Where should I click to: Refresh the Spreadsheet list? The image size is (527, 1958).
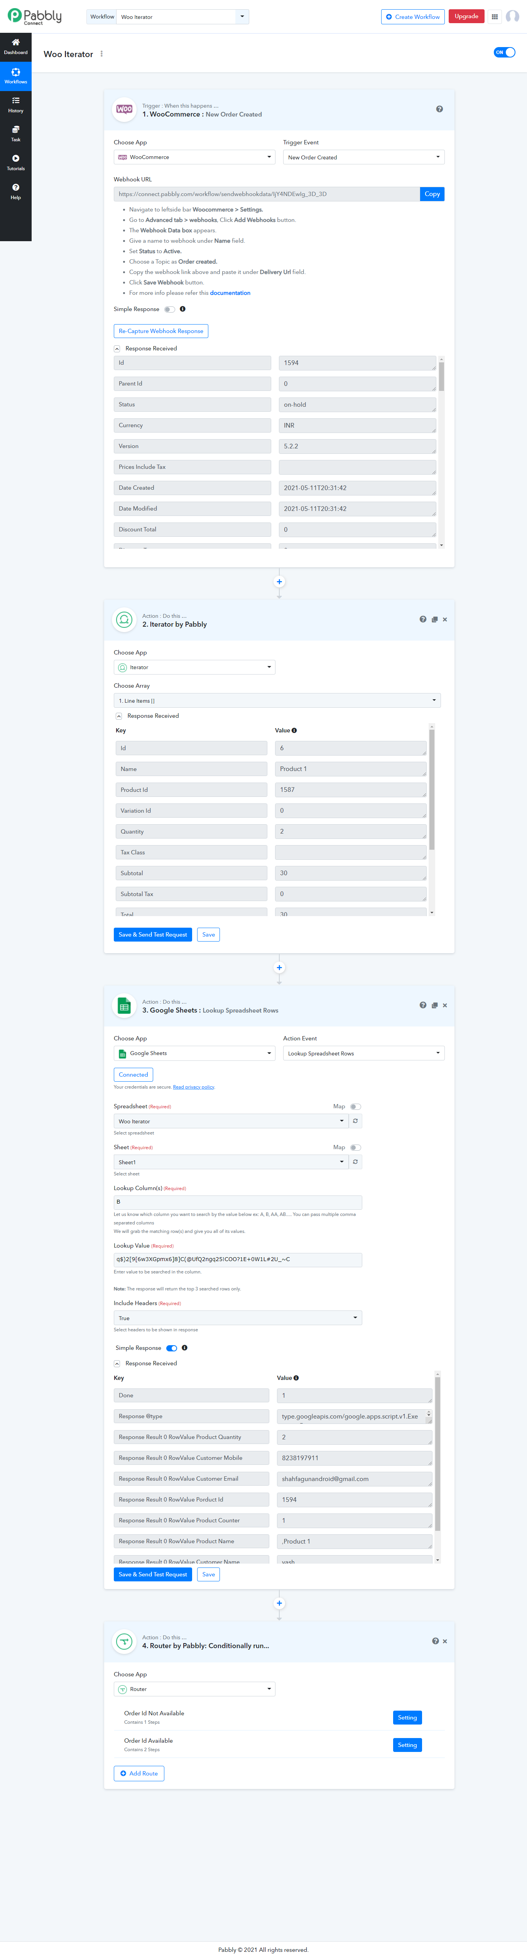[355, 1121]
